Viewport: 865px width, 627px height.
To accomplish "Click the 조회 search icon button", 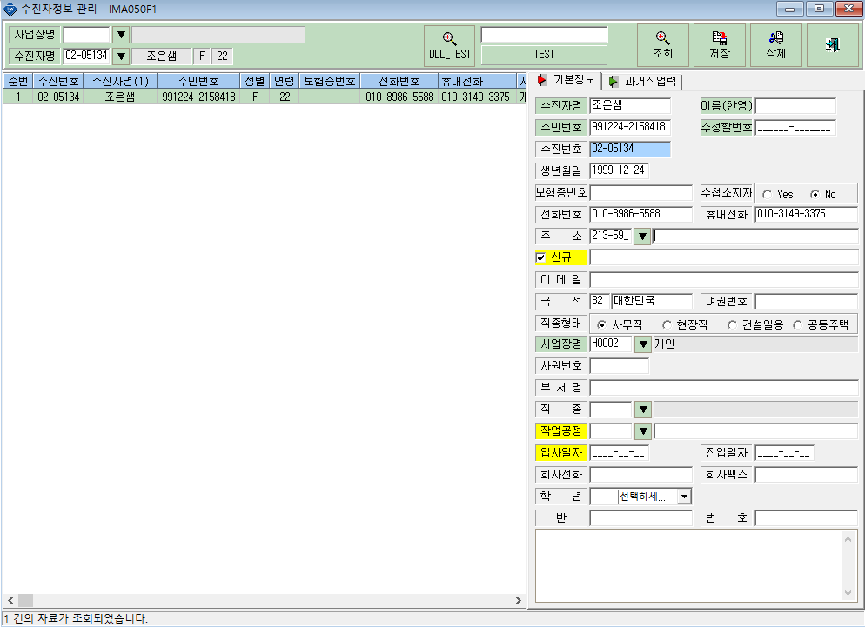I will (662, 46).
